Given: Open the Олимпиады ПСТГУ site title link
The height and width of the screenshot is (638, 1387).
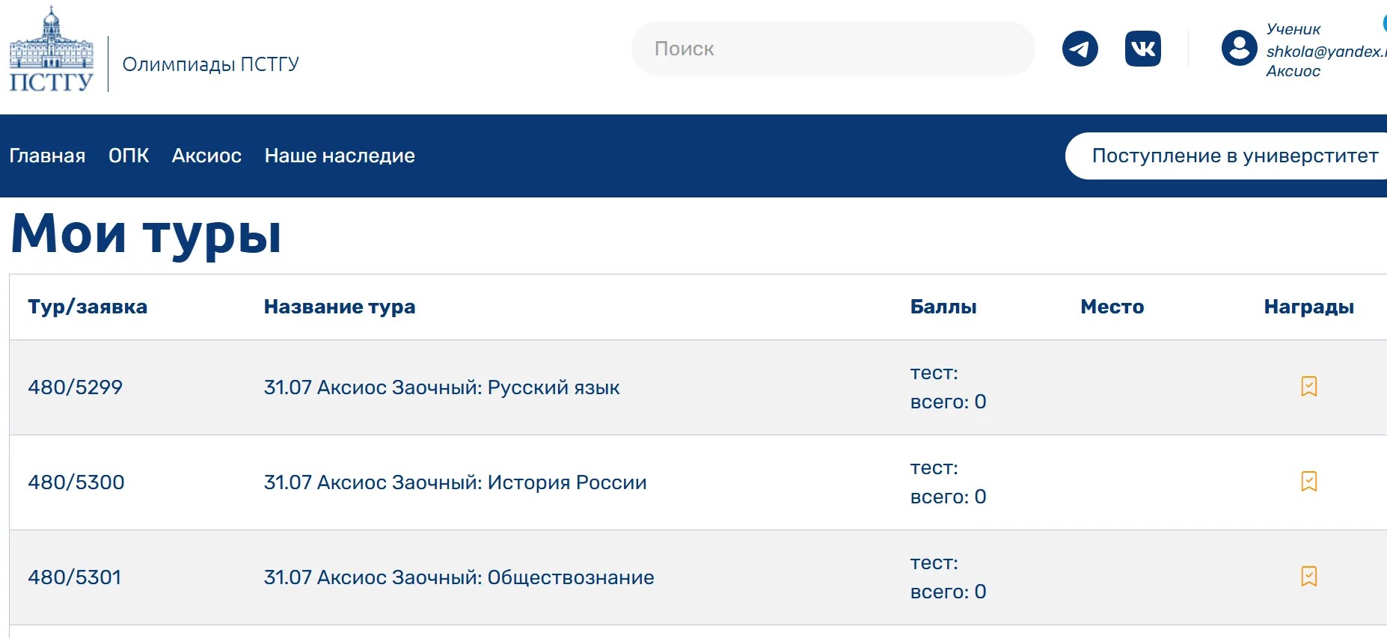Looking at the screenshot, I should tap(210, 64).
